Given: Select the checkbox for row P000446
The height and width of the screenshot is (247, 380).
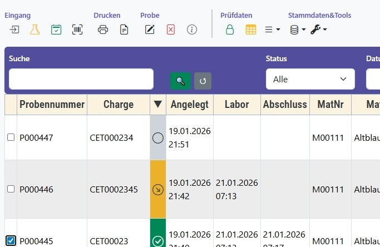Looking at the screenshot, I should [x=11, y=189].
